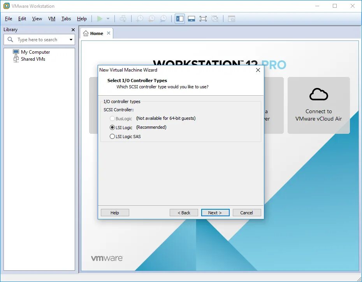Open the VM menu
This screenshot has height=282, width=362.
click(x=52, y=19)
